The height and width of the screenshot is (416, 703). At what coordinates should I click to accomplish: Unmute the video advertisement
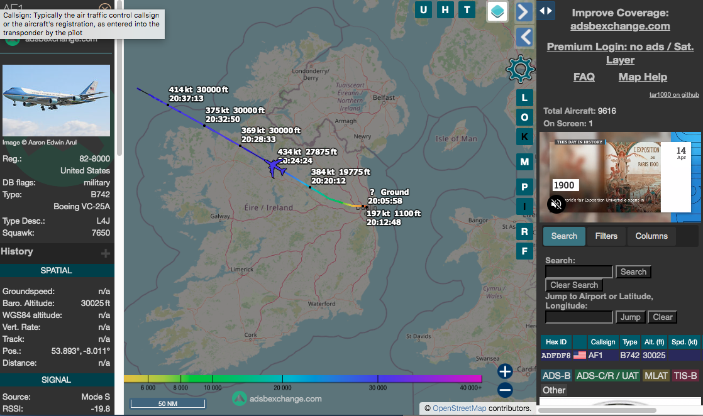[556, 204]
